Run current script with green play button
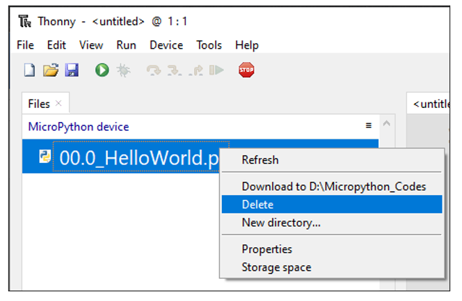Viewport: 462px width, 301px height. pos(102,70)
